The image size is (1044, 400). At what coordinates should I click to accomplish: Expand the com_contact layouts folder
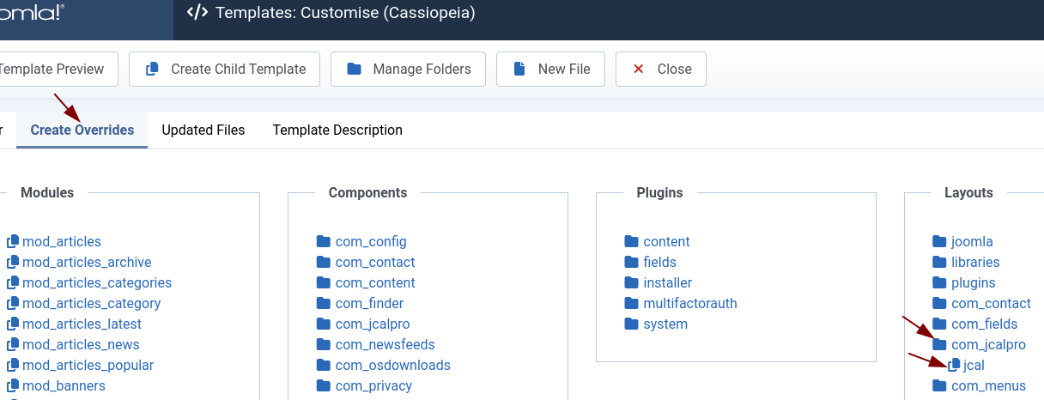click(x=981, y=304)
